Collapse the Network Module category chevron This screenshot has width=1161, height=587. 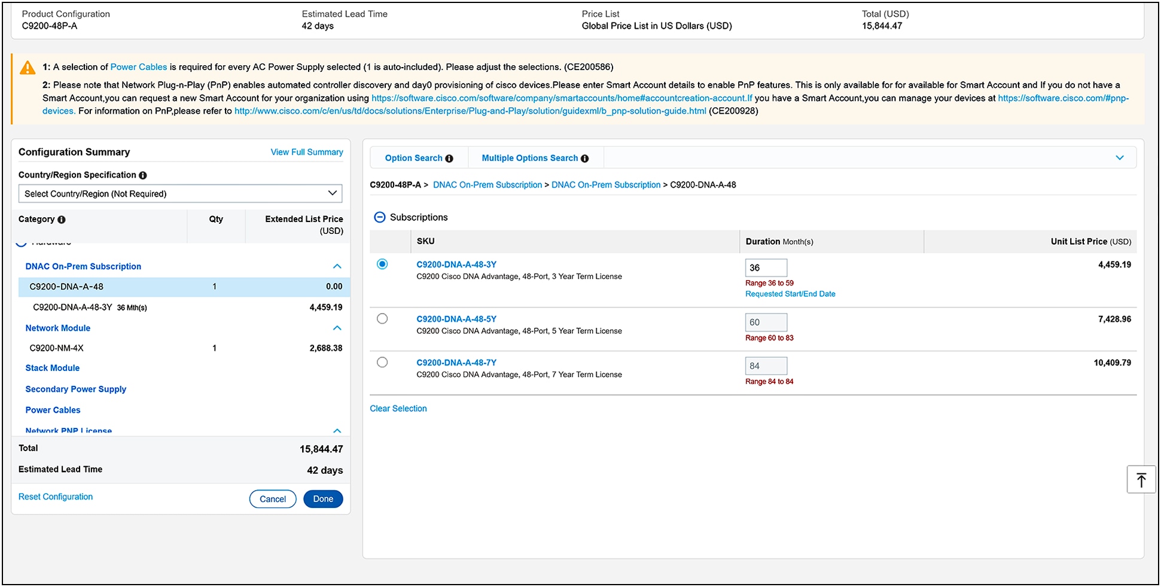[337, 328]
